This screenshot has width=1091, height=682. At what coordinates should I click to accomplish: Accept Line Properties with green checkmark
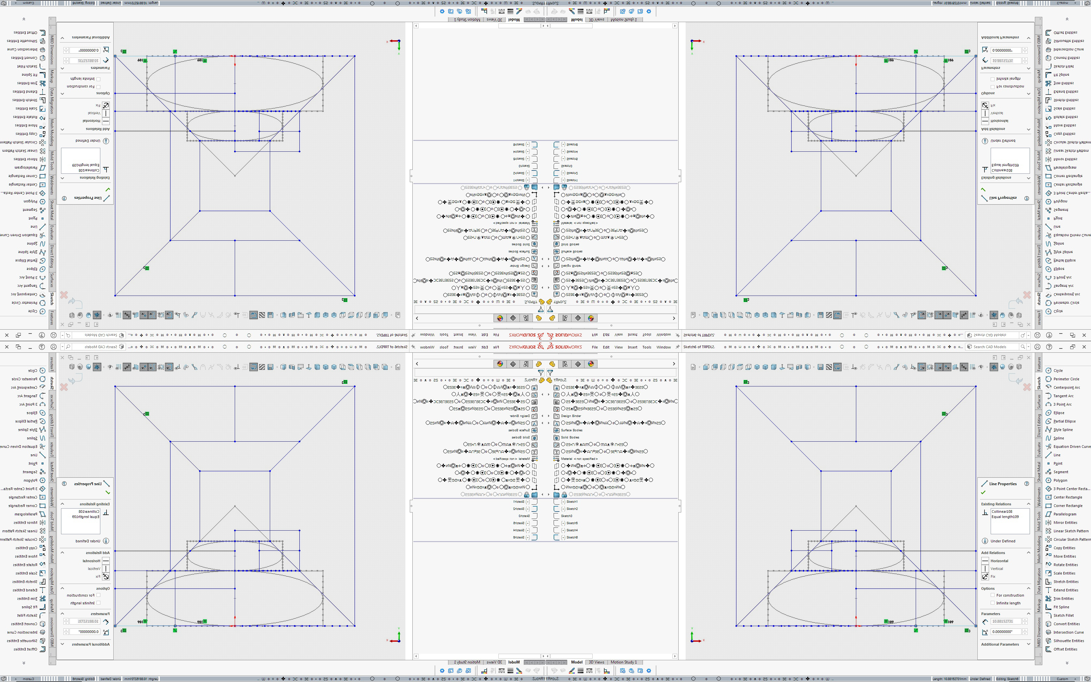[x=983, y=493]
